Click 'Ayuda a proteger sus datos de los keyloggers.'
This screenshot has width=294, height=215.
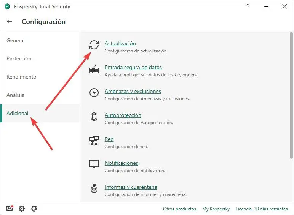coord(151,75)
